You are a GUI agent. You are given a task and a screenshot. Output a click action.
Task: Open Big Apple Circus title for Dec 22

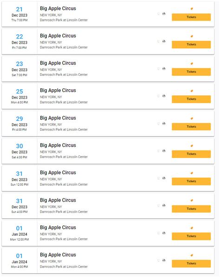point(58,36)
